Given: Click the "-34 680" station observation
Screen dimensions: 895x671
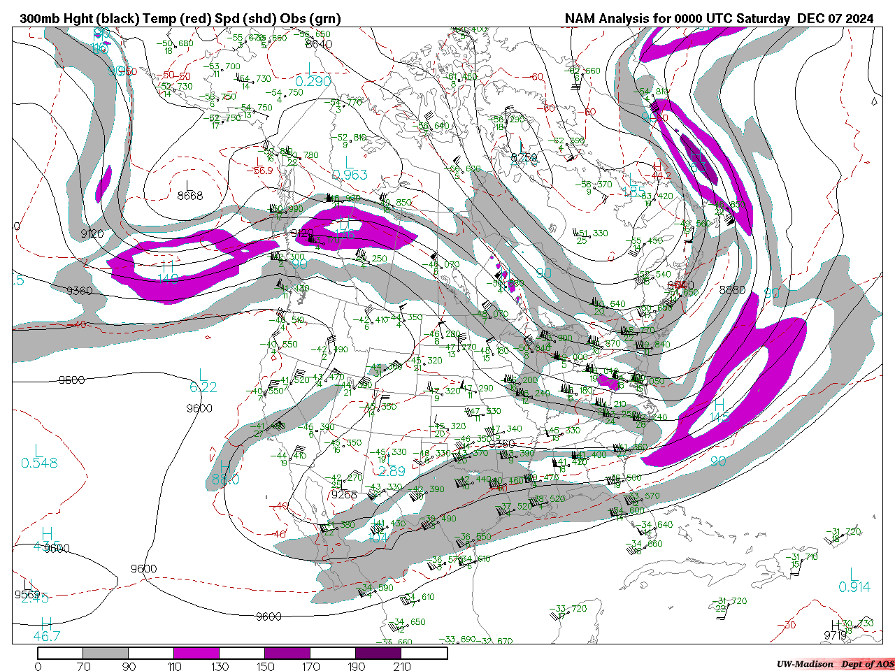Looking at the screenshot, I should coord(644,544).
